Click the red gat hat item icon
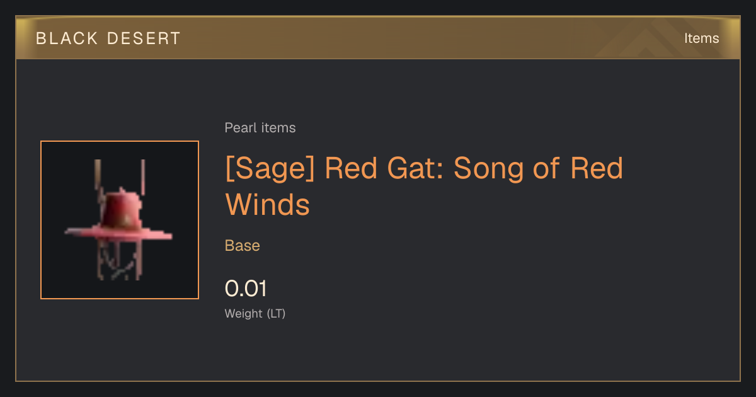 (120, 220)
